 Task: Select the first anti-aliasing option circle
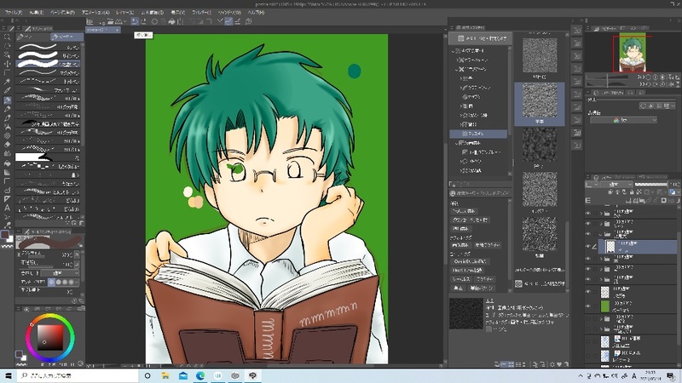(52, 282)
